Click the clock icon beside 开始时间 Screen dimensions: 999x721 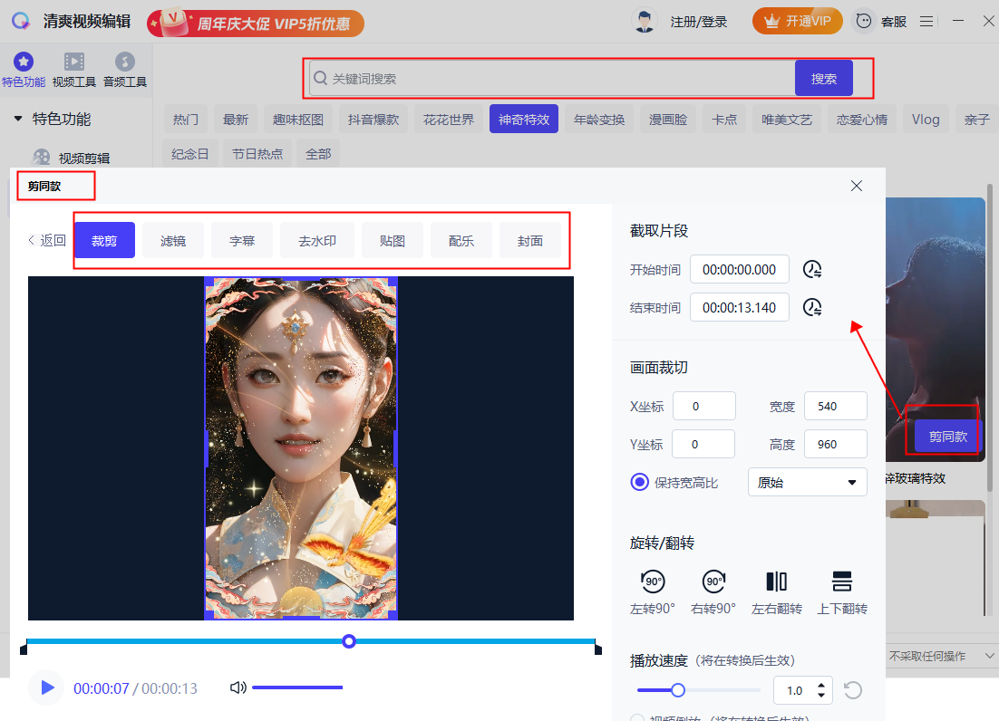point(812,269)
